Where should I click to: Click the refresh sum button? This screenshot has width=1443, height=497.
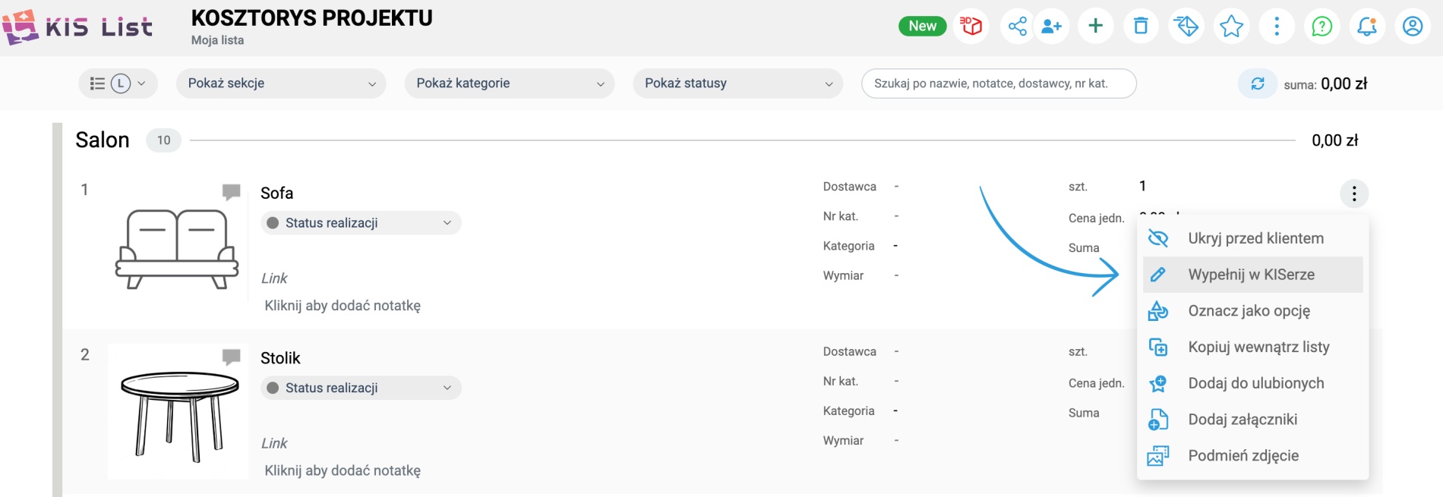pyautogui.click(x=1258, y=83)
